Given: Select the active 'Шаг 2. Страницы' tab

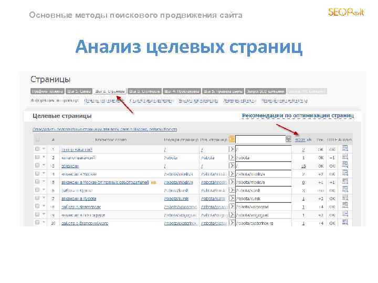Looking at the screenshot, I should 110,91.
